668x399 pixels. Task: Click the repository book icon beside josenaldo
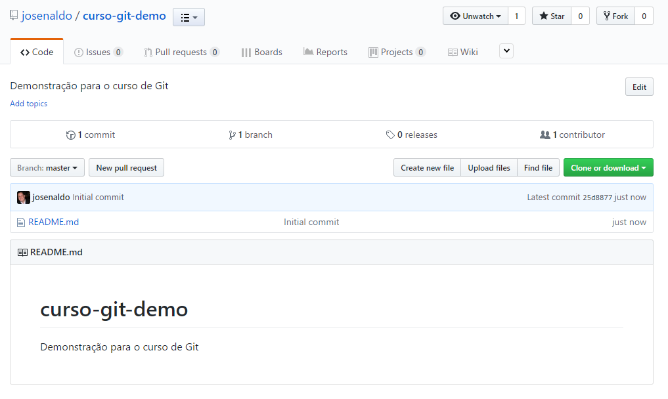click(14, 16)
